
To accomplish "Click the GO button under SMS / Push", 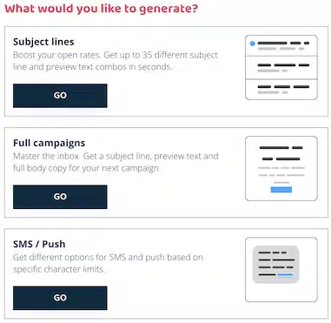I will (60, 298).
